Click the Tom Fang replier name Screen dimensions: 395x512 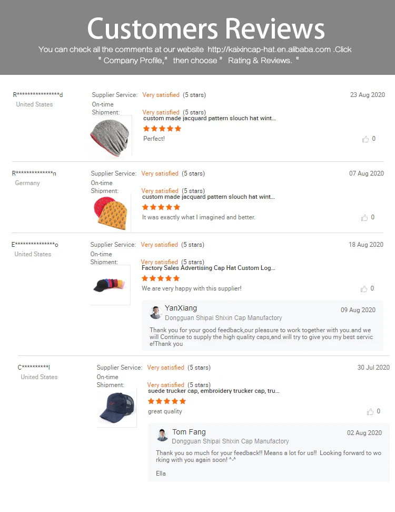tap(189, 432)
